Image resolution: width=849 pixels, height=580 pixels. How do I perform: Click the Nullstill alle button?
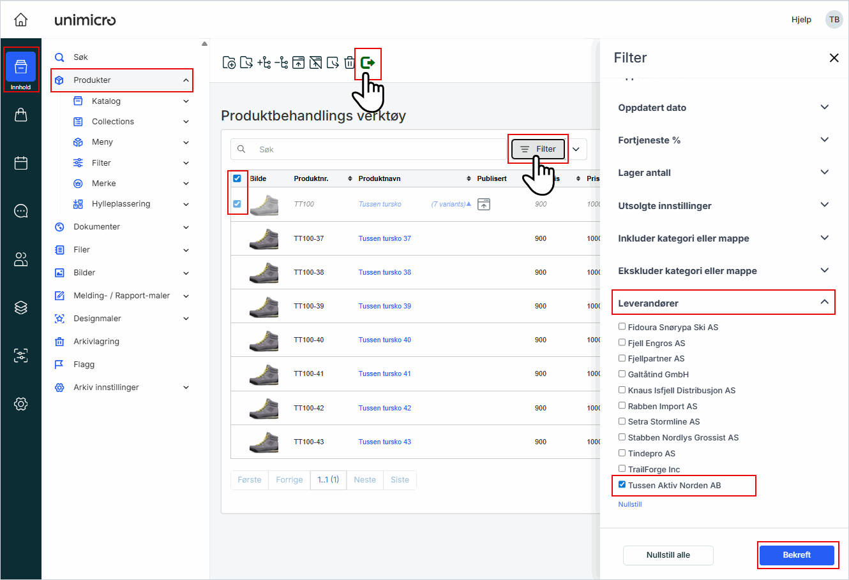[x=668, y=555]
